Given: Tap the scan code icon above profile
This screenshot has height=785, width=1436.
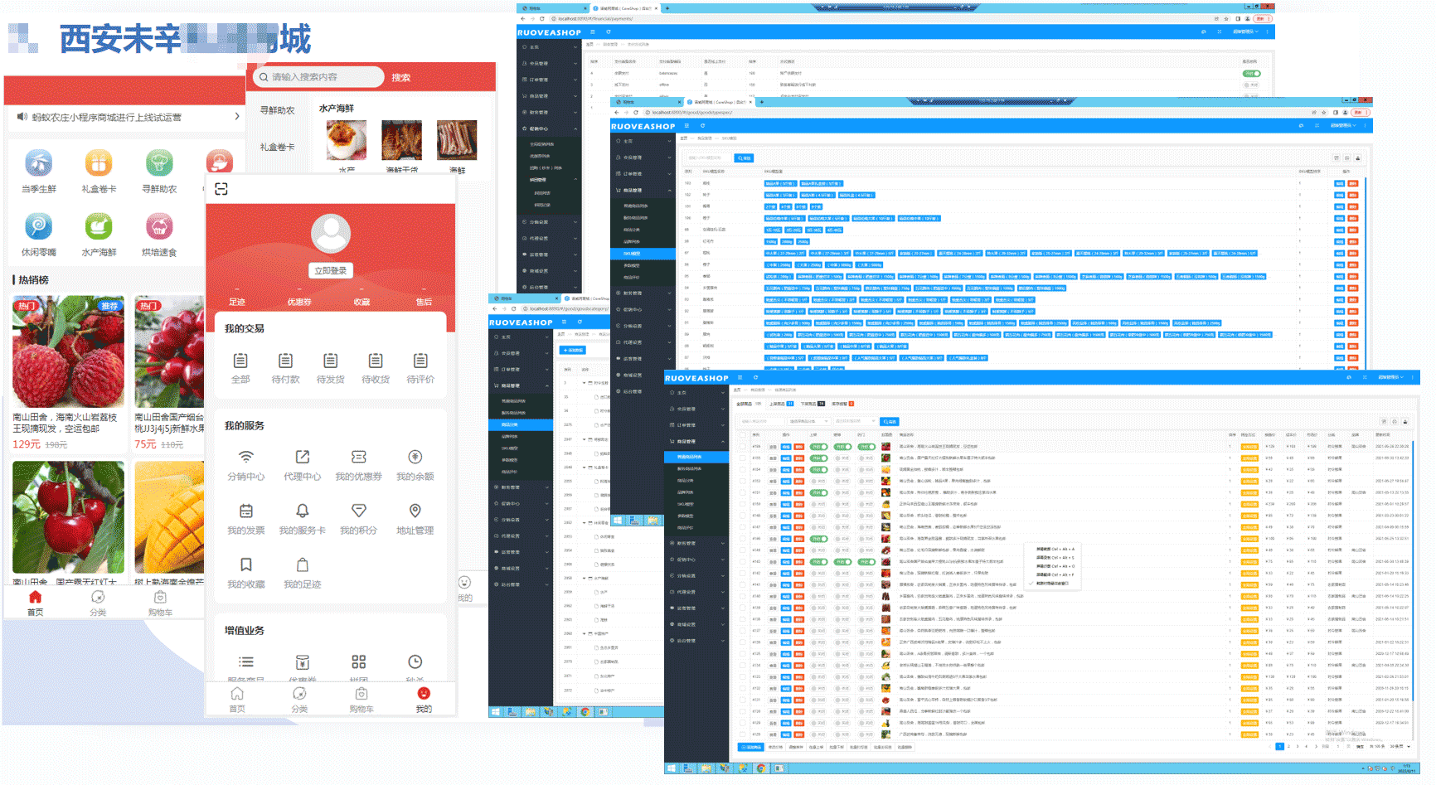Looking at the screenshot, I should (x=221, y=189).
